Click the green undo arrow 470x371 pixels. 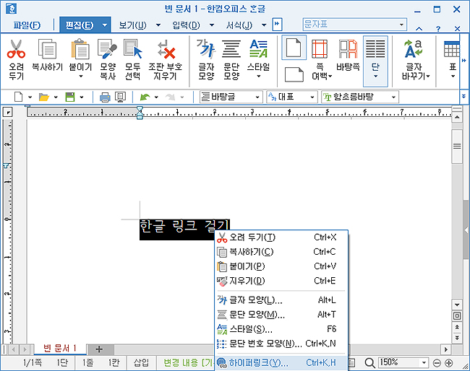click(145, 97)
